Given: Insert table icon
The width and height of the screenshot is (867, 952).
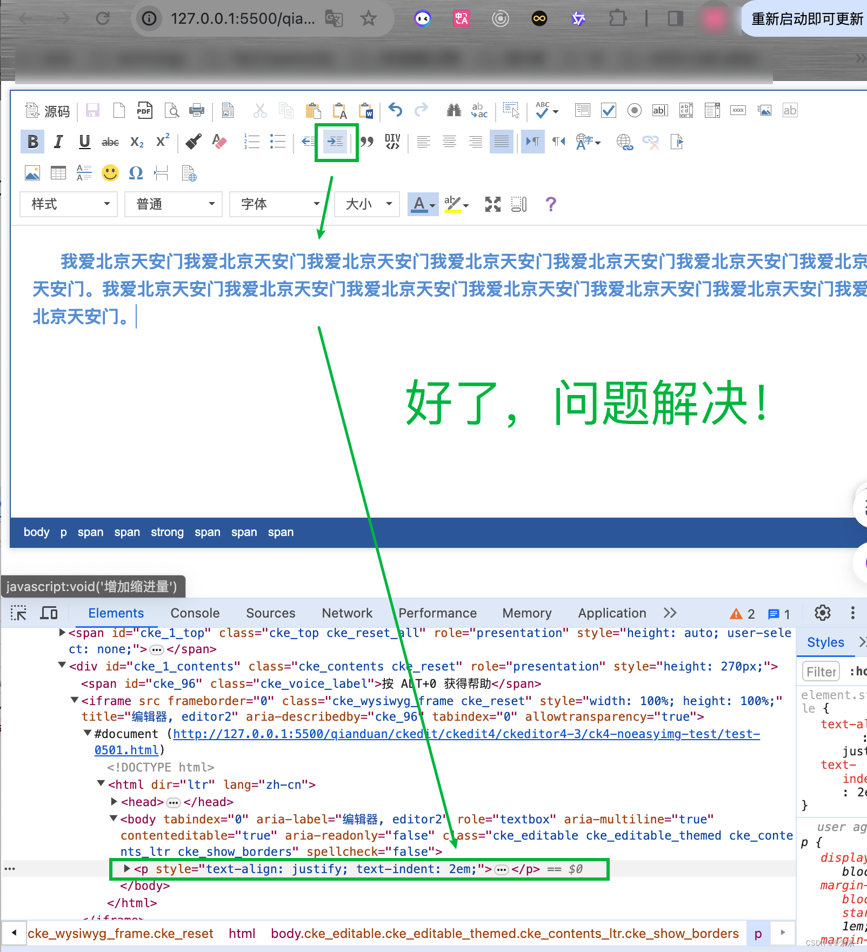Looking at the screenshot, I should 58,173.
